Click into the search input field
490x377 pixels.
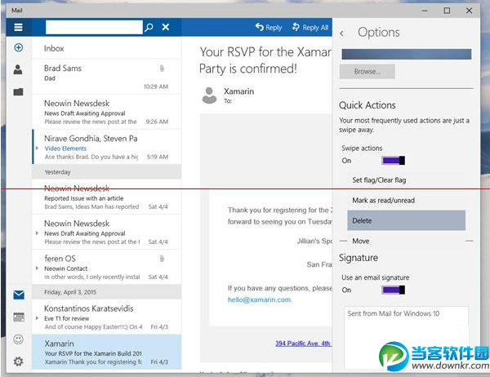point(94,27)
